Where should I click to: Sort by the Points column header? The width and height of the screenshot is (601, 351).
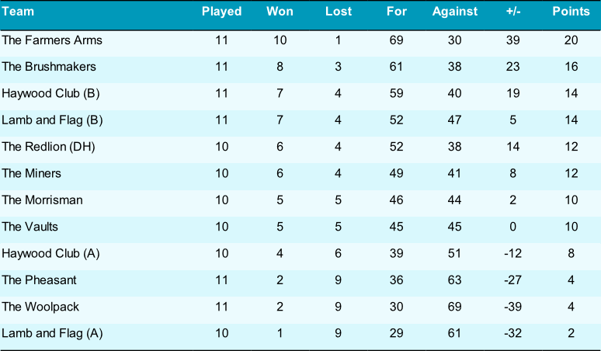coord(571,12)
